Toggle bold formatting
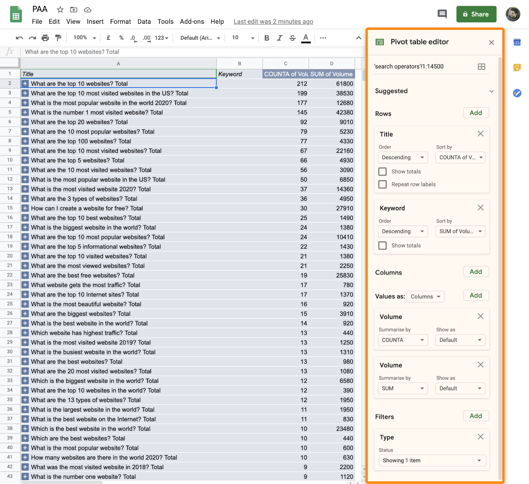Viewport: 529px width, 484px height. [266, 38]
